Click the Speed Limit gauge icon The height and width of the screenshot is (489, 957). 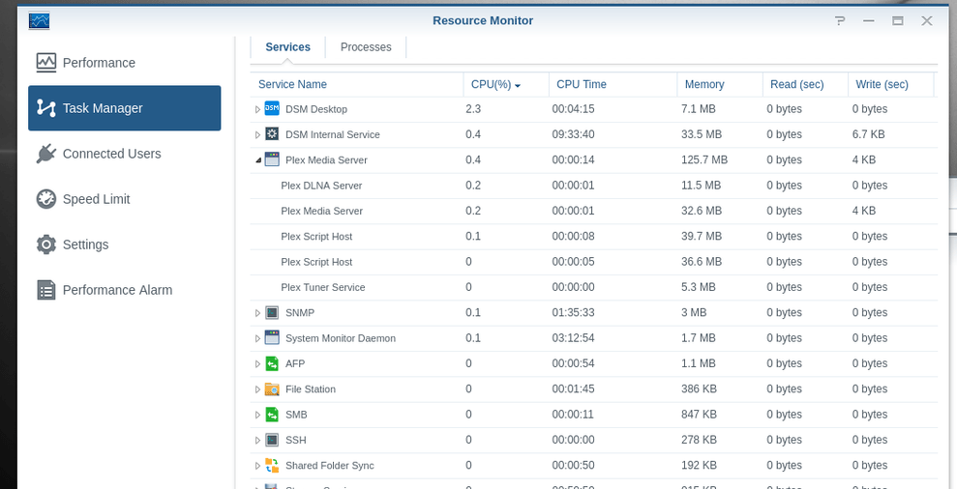coord(46,199)
